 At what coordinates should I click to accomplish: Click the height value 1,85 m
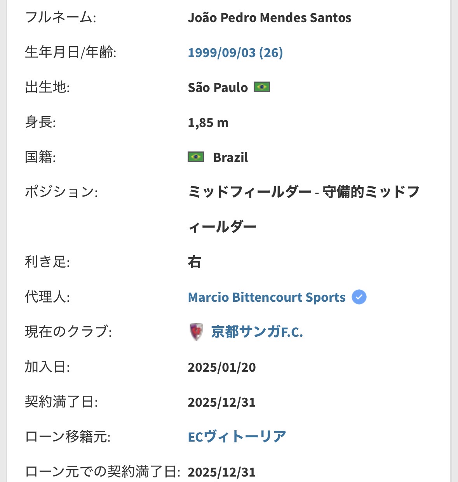coord(208,122)
